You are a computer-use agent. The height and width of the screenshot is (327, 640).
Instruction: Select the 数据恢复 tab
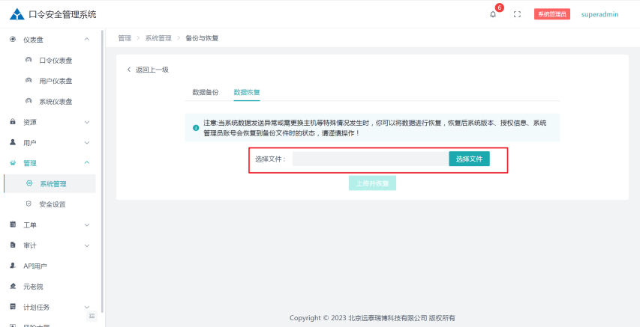click(x=247, y=92)
